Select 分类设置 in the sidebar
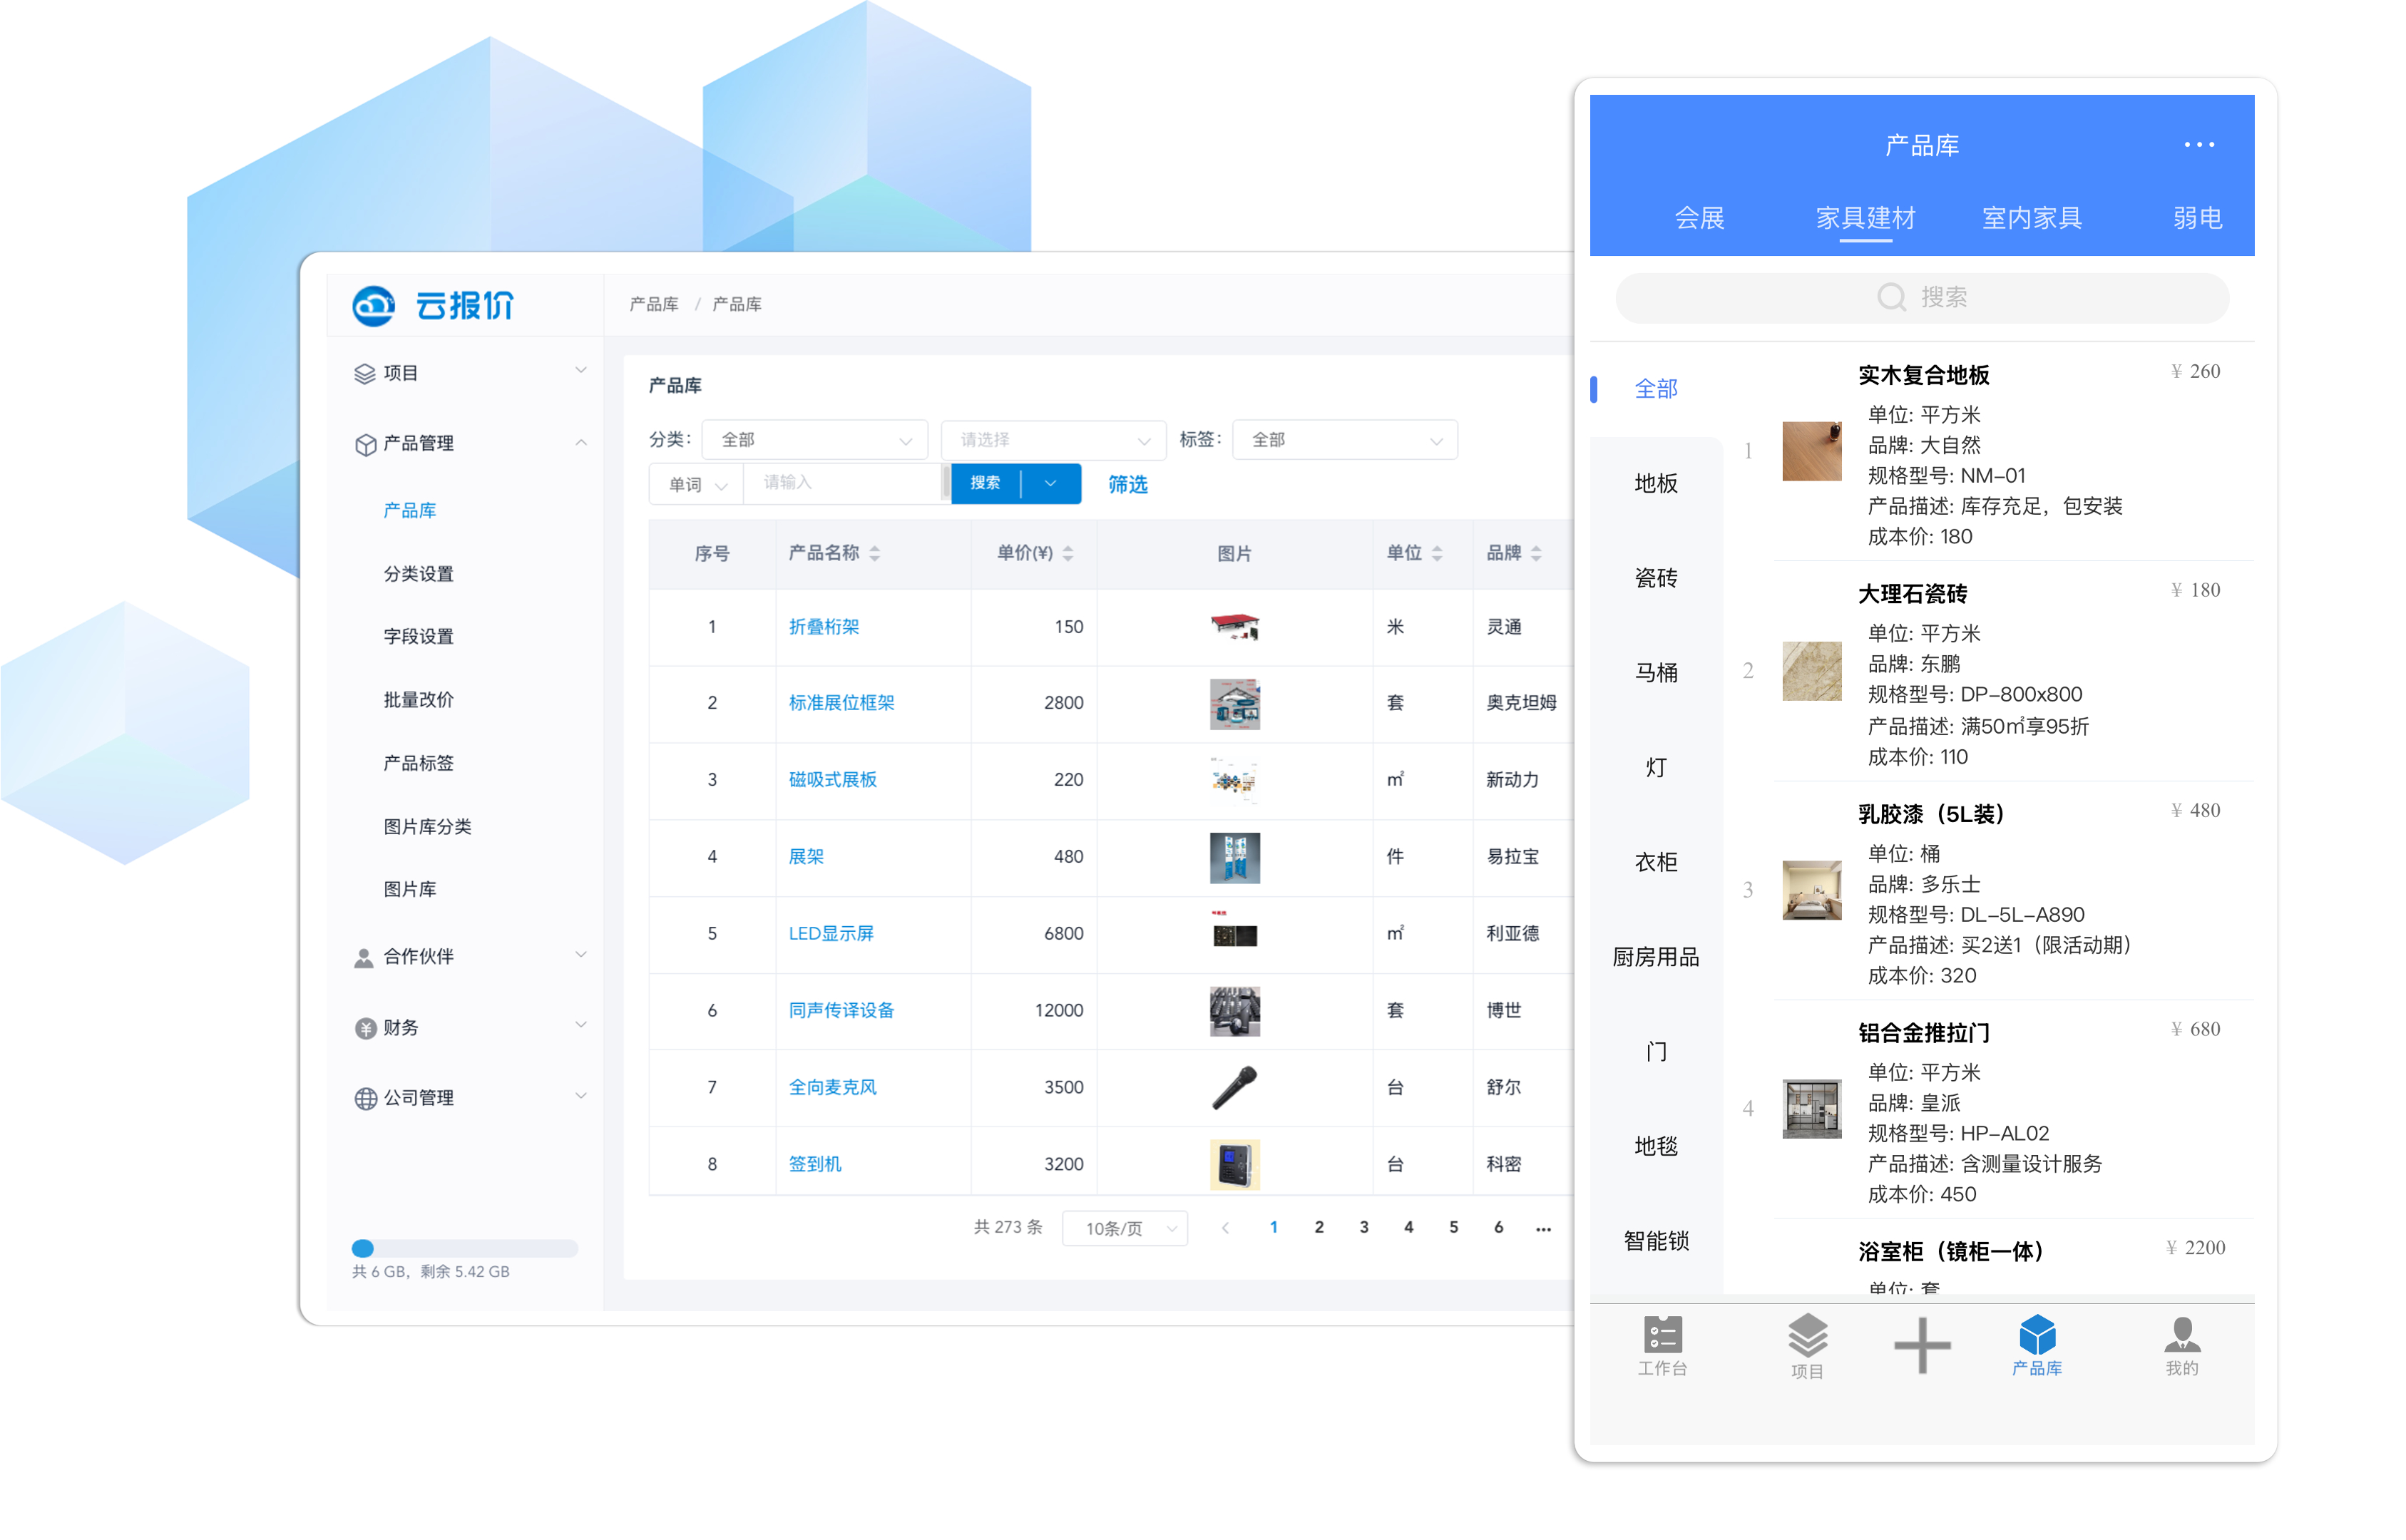Viewport: 2406px width, 1540px height. [418, 574]
